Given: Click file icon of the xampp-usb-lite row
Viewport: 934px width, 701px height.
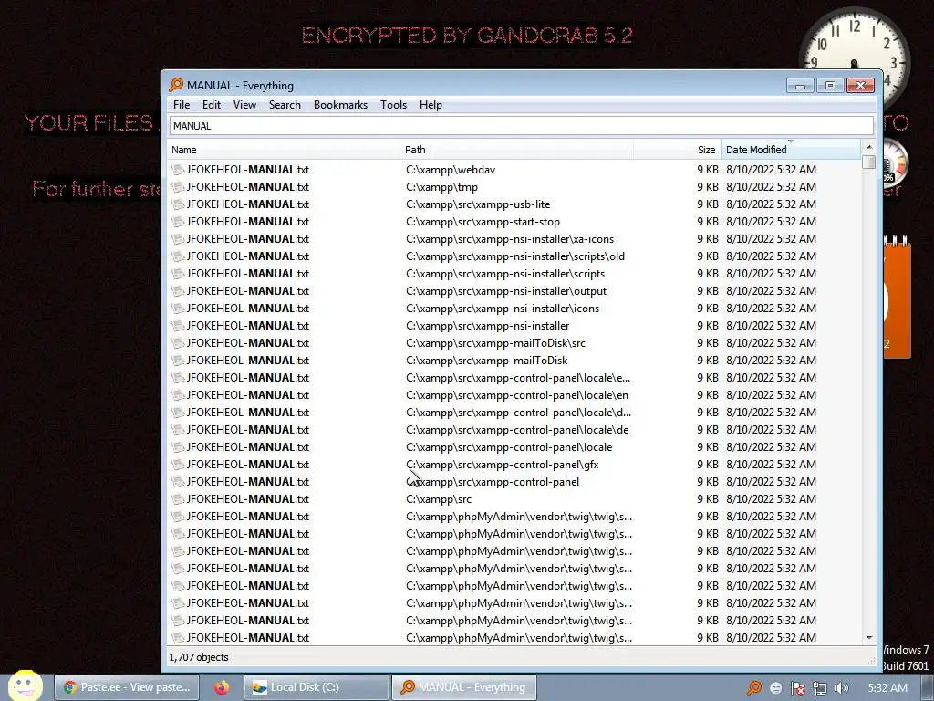Looking at the screenshot, I should tap(178, 204).
